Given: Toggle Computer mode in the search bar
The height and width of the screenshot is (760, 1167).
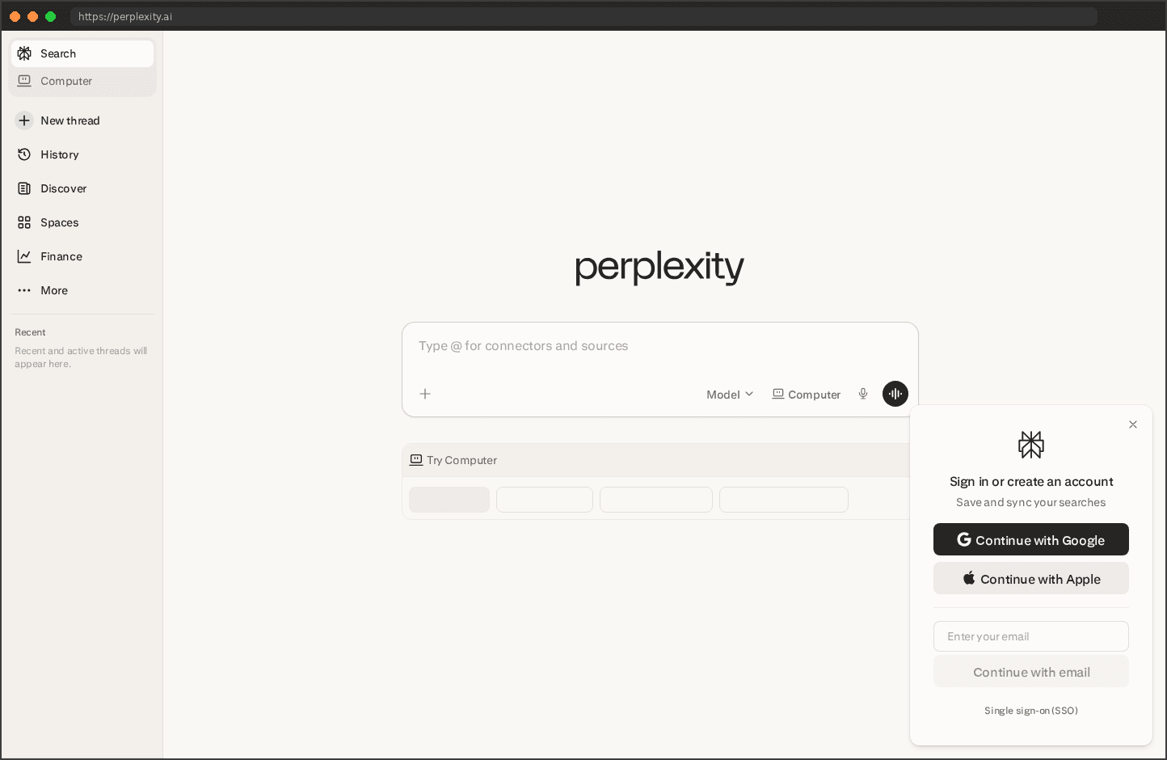Looking at the screenshot, I should click(806, 394).
